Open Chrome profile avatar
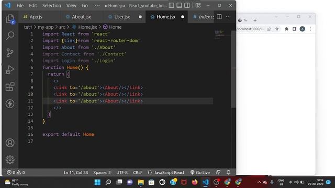The image size is (335, 188). 303,29
